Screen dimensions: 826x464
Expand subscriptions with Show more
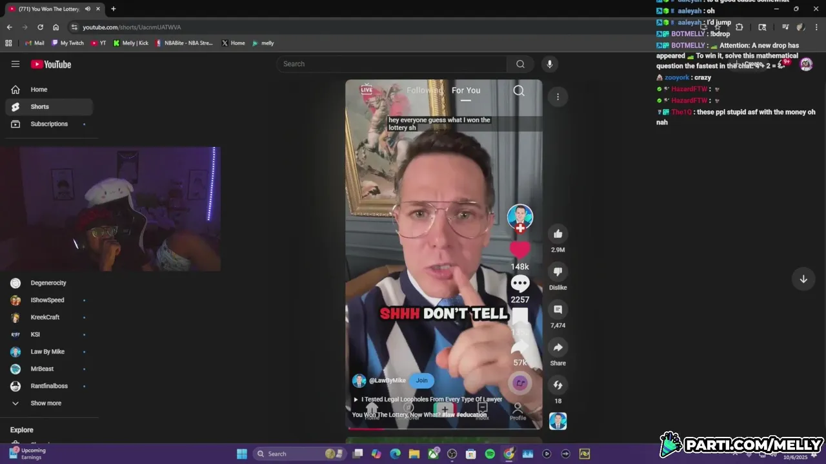click(49, 403)
